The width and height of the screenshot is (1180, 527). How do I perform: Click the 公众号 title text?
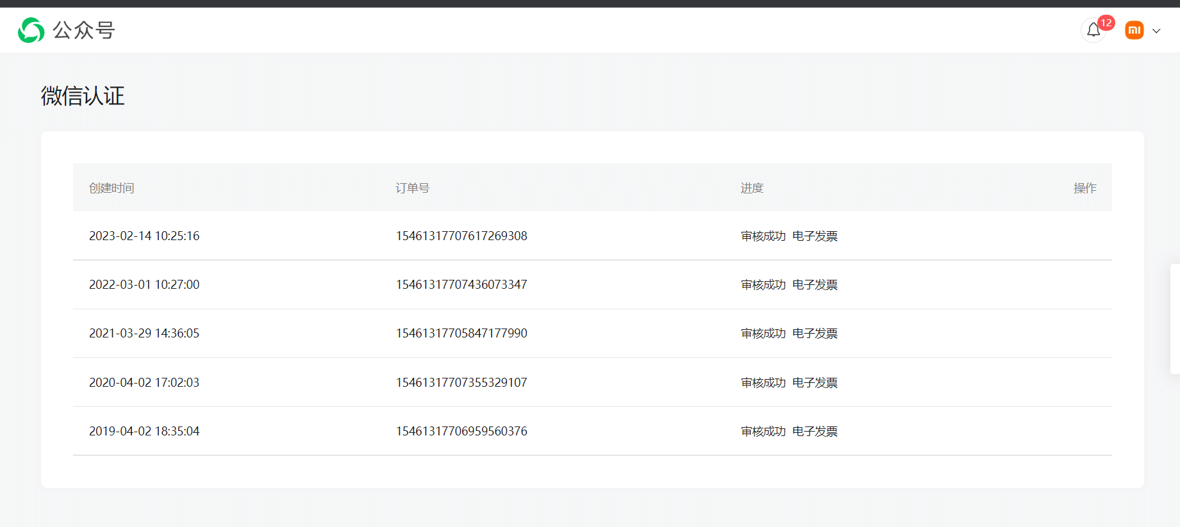point(83,30)
